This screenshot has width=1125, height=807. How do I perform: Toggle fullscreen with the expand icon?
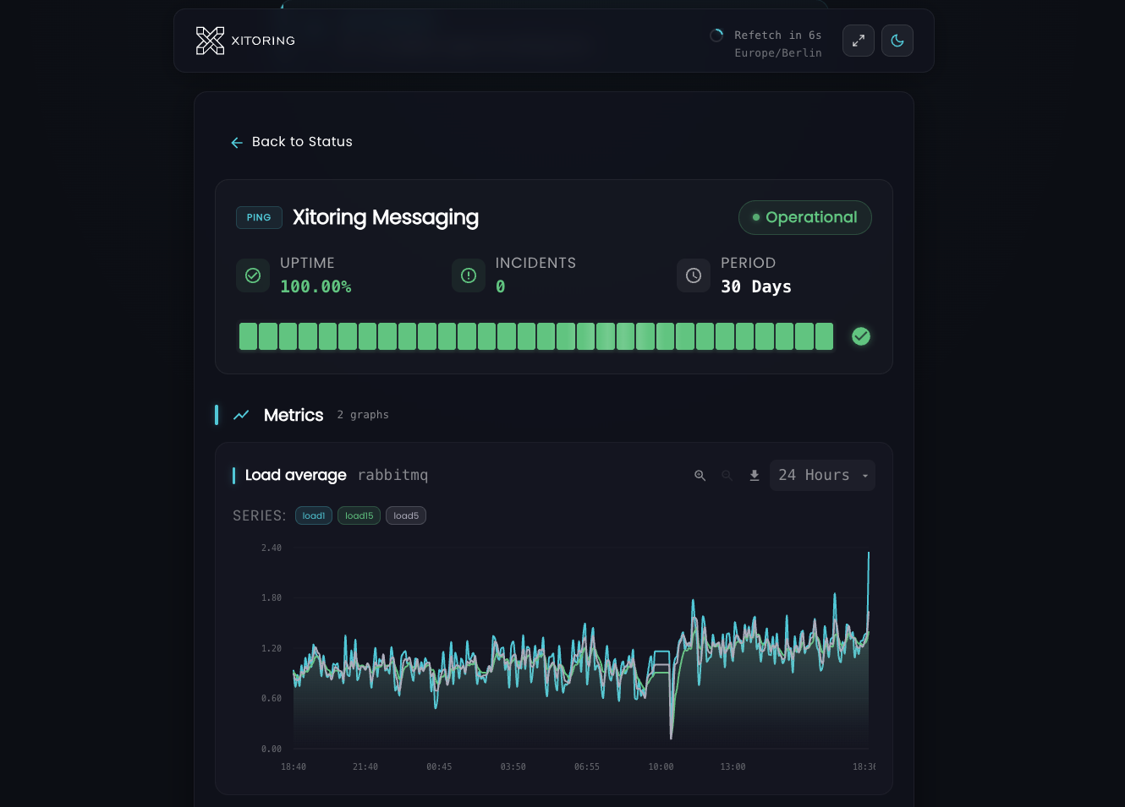(858, 41)
